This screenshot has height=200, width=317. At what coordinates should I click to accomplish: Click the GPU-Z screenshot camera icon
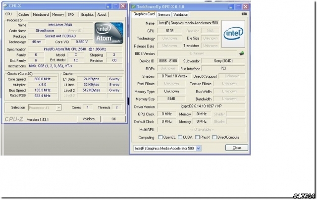(x=244, y=14)
